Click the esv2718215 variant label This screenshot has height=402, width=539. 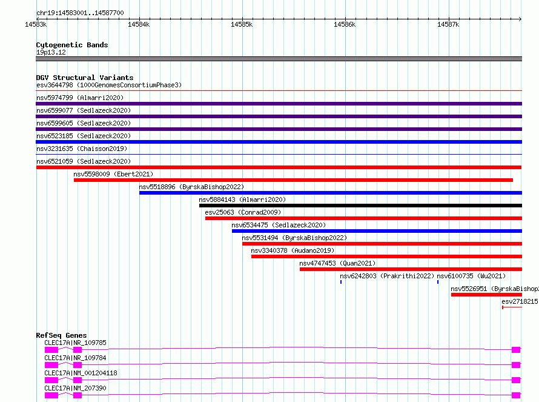(520, 301)
